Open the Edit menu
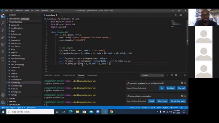 [x=12, y=11]
